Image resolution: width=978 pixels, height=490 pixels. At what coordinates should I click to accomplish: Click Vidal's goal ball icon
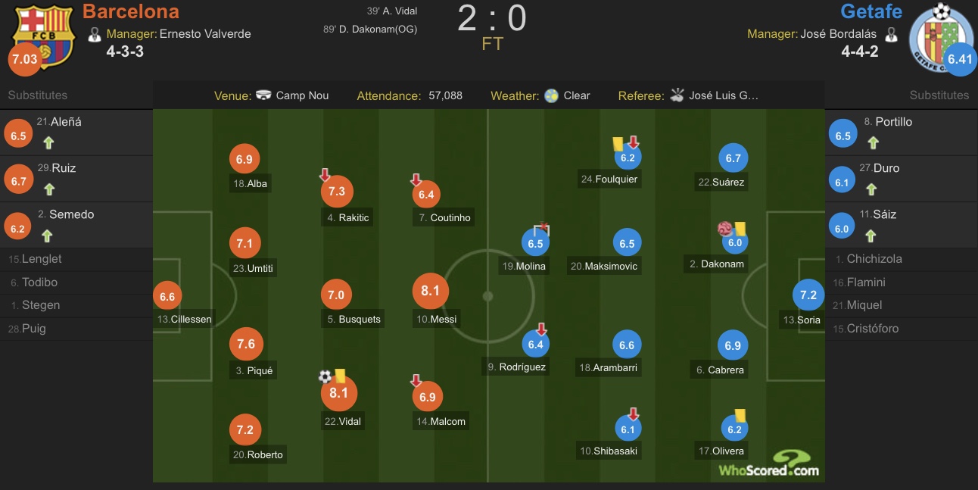[325, 376]
